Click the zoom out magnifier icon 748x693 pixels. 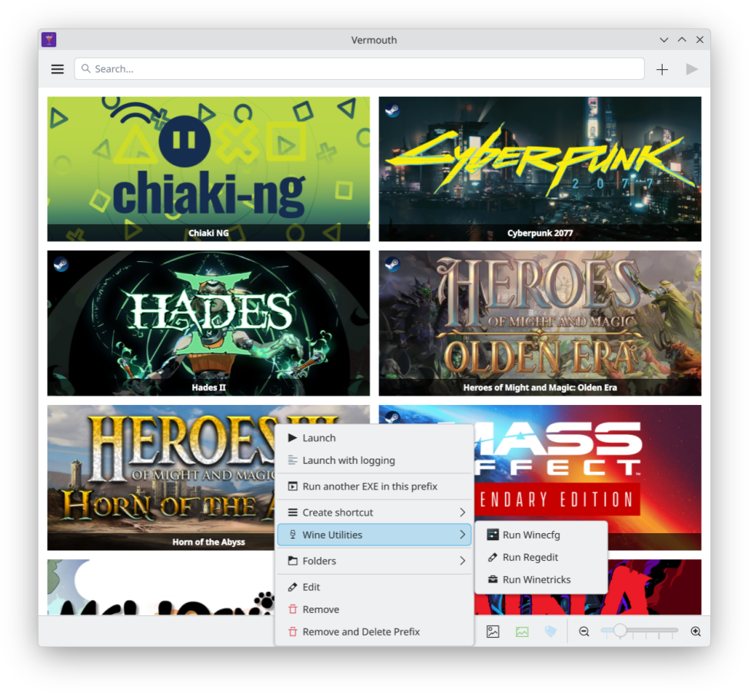click(584, 632)
